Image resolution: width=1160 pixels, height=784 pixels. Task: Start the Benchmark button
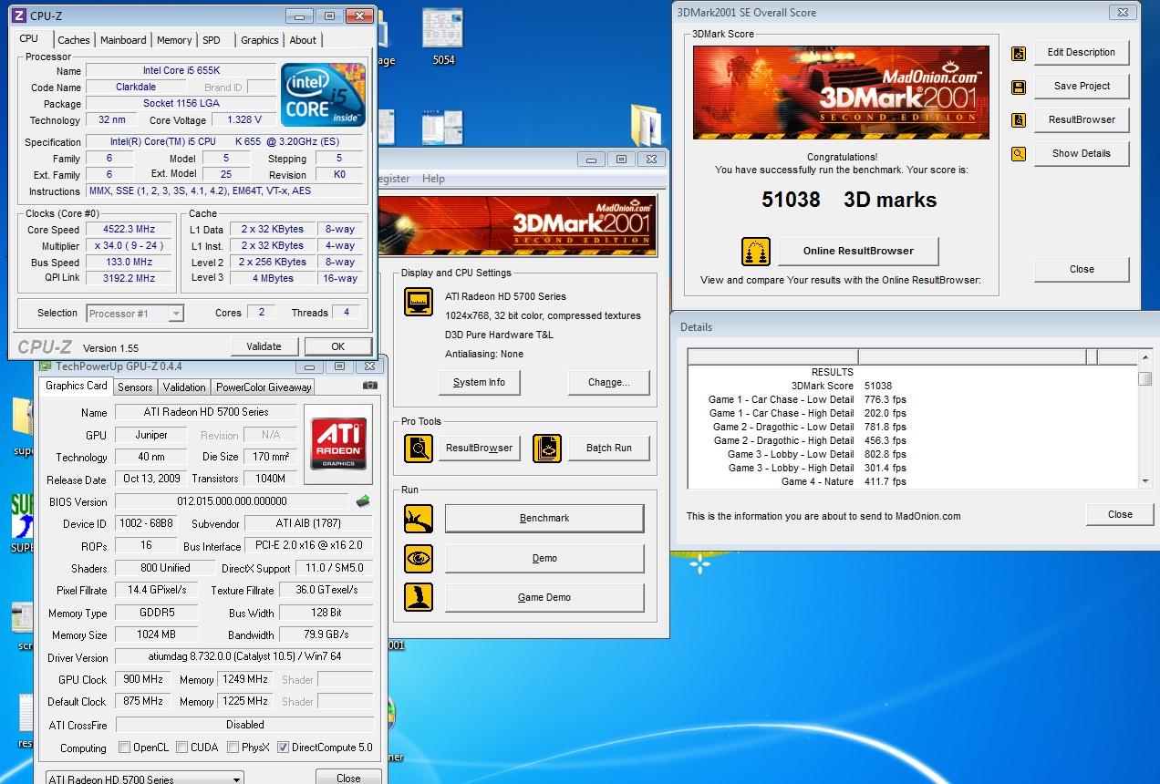tap(544, 518)
